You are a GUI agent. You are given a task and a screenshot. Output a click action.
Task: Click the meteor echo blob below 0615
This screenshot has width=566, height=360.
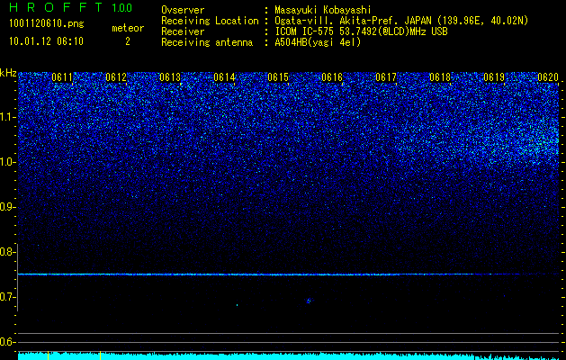pos(309,301)
